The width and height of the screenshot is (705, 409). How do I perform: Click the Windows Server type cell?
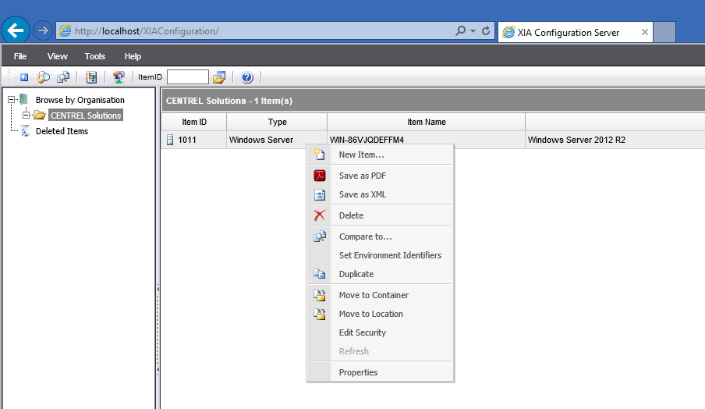[277, 140]
